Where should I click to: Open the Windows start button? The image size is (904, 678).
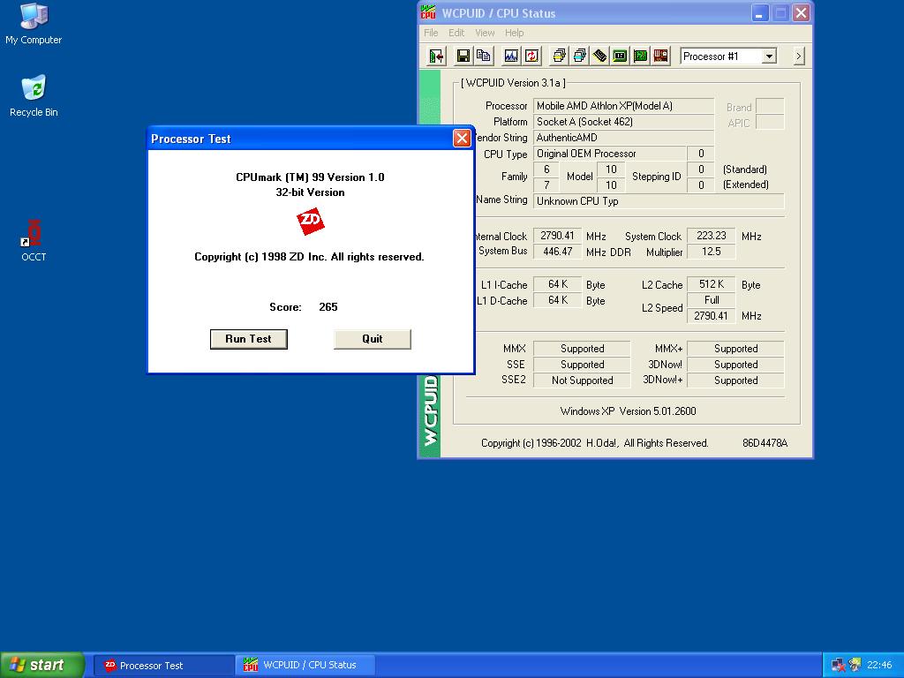[x=42, y=665]
